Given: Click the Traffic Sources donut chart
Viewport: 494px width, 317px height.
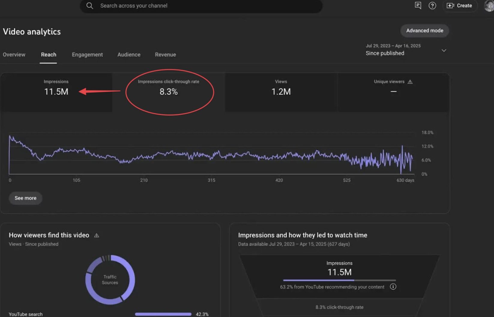Looking at the screenshot, I should pos(110,279).
